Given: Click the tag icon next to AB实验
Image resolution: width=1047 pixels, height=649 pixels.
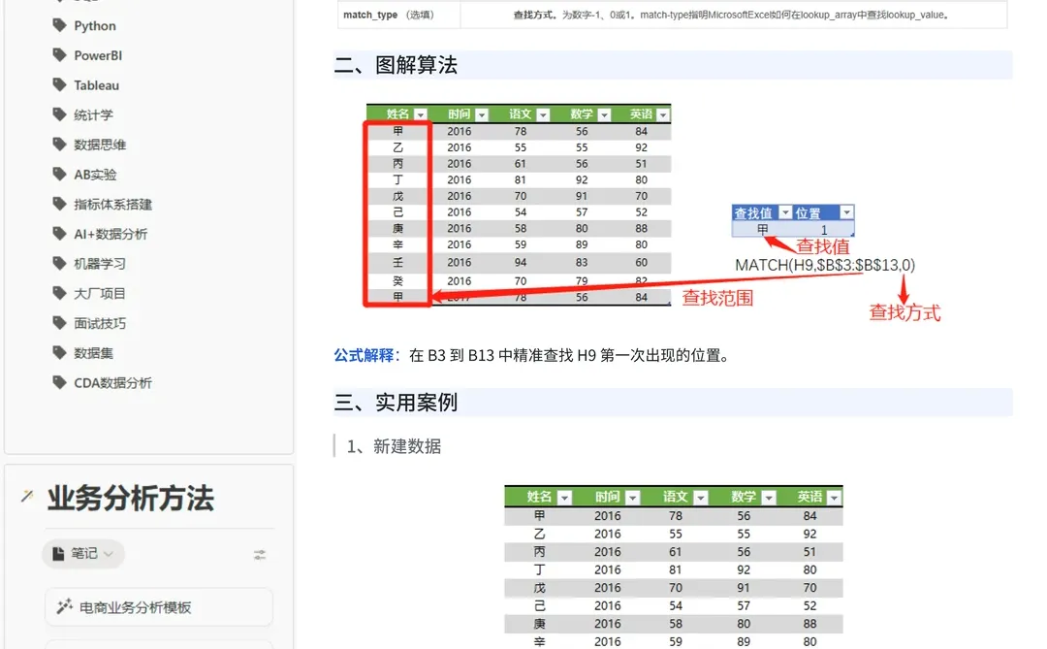Looking at the screenshot, I should 56,174.
